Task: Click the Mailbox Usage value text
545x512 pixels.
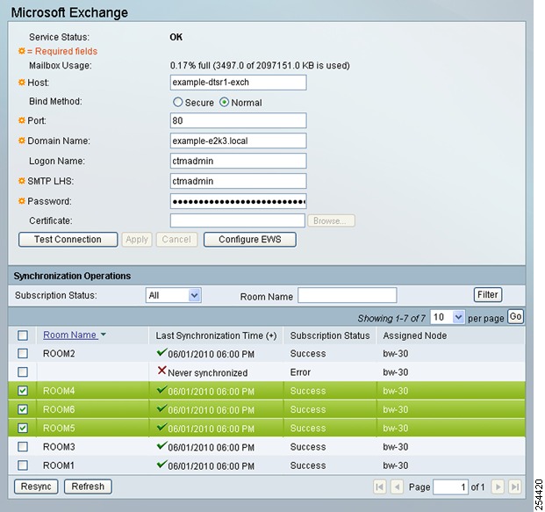Action: [260, 65]
